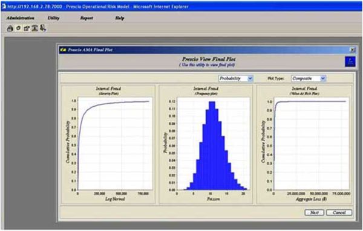Click the tallest blue bar in the Poisson histogram
The image size is (363, 231).
[212, 145]
